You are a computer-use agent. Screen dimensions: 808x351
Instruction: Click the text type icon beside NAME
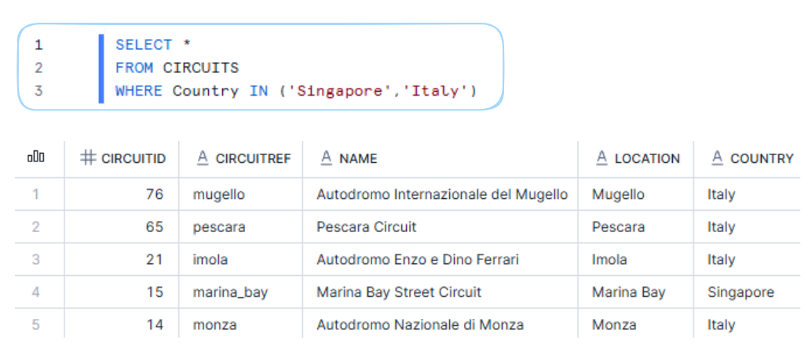click(326, 158)
